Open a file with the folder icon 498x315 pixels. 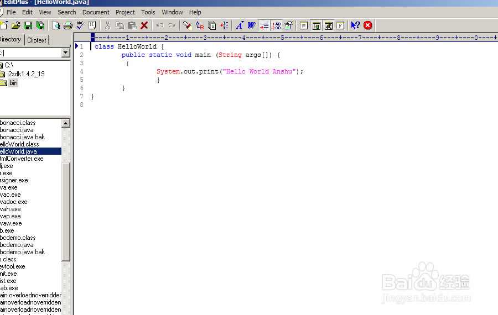click(x=16, y=25)
